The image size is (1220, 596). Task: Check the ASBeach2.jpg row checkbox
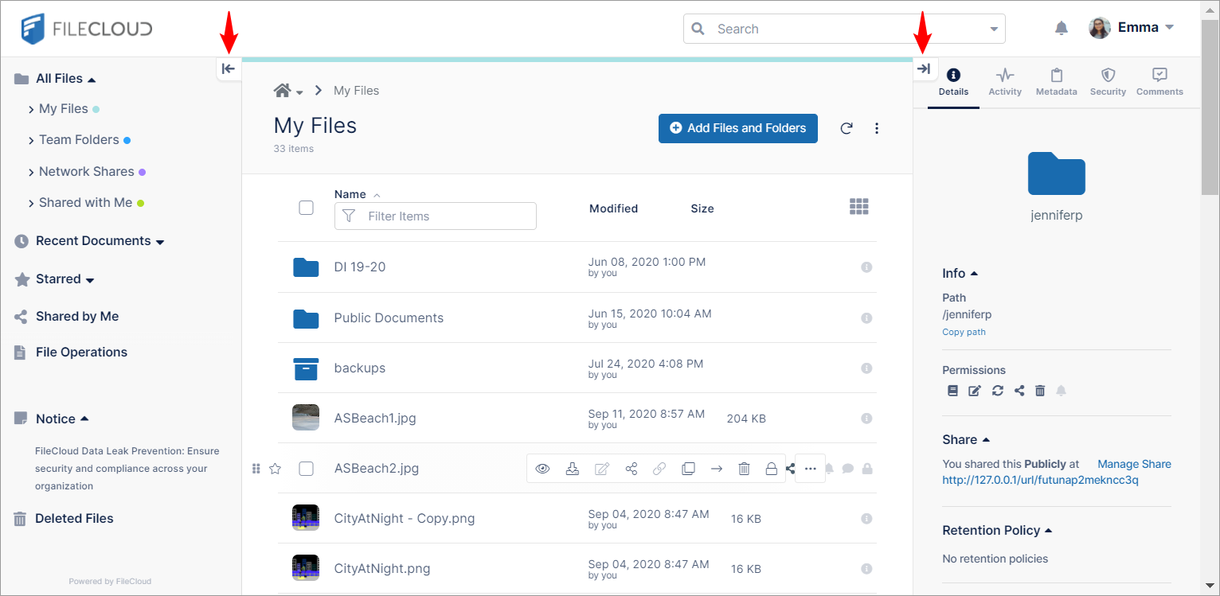[x=306, y=469]
